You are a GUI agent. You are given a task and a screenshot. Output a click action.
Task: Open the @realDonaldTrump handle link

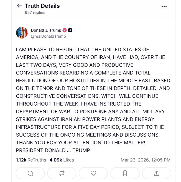pos(48,36)
